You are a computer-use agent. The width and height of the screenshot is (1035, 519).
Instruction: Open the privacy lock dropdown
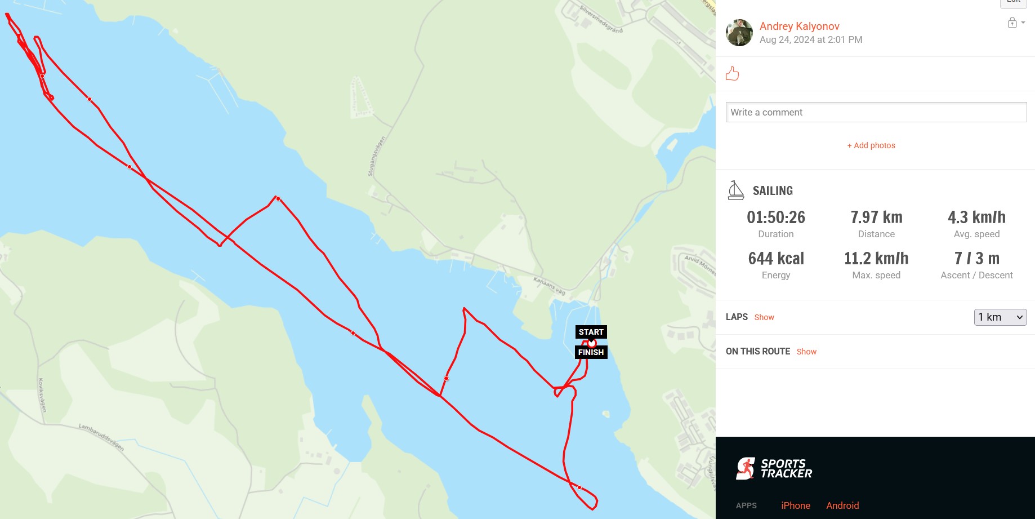1016,23
